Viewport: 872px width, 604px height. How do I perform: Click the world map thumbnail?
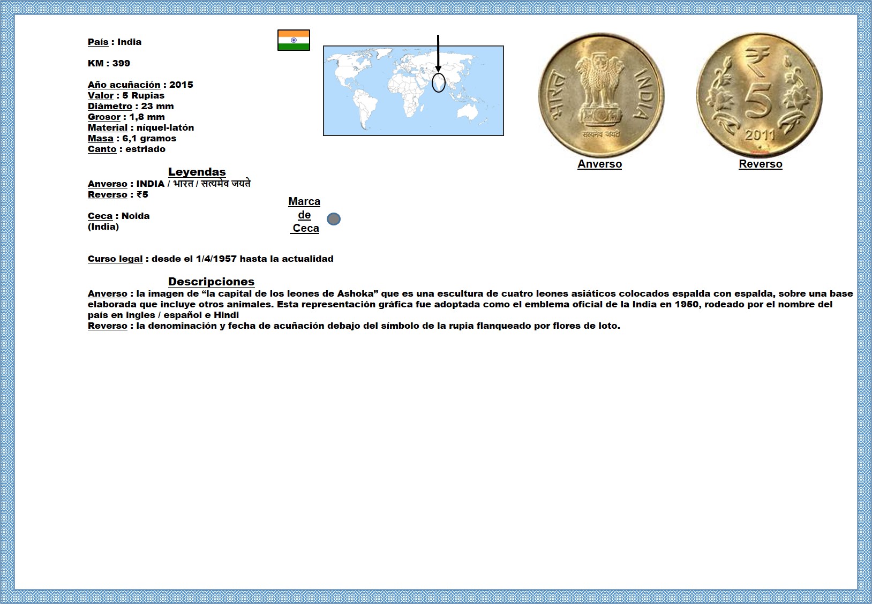[414, 90]
